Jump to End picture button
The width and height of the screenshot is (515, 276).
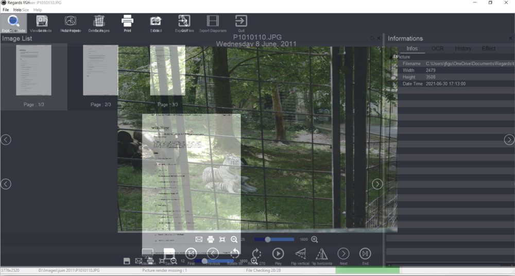[365, 254]
